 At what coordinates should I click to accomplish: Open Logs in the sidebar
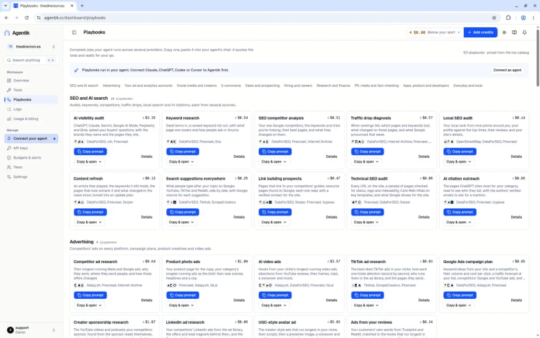point(31,109)
